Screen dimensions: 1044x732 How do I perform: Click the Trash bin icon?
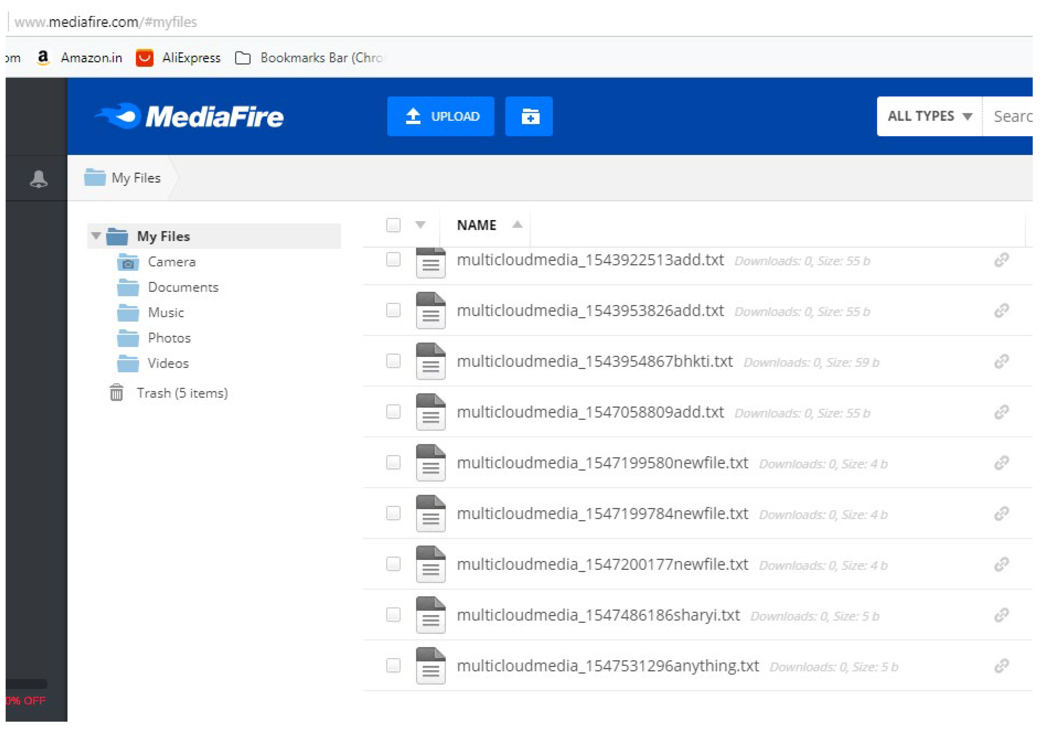(x=116, y=393)
